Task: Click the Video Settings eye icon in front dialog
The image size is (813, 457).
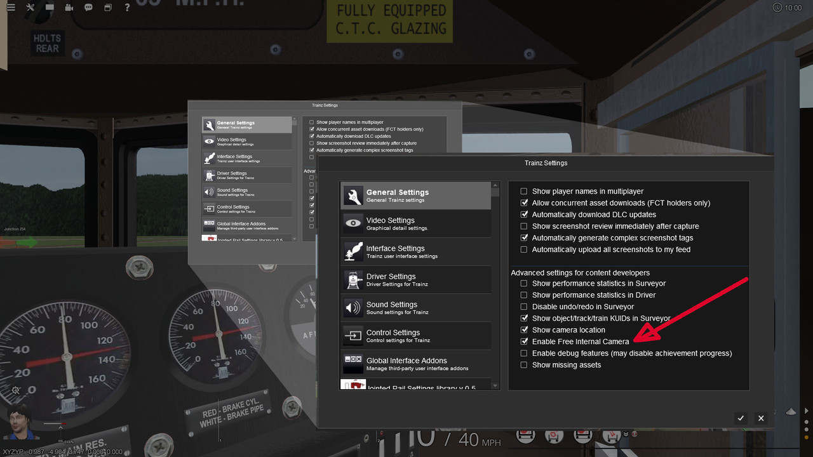Action: pos(353,223)
